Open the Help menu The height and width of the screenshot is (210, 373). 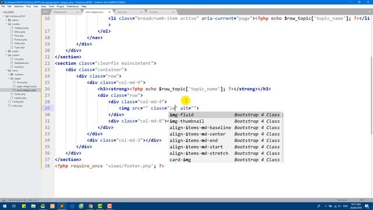click(x=84, y=6)
